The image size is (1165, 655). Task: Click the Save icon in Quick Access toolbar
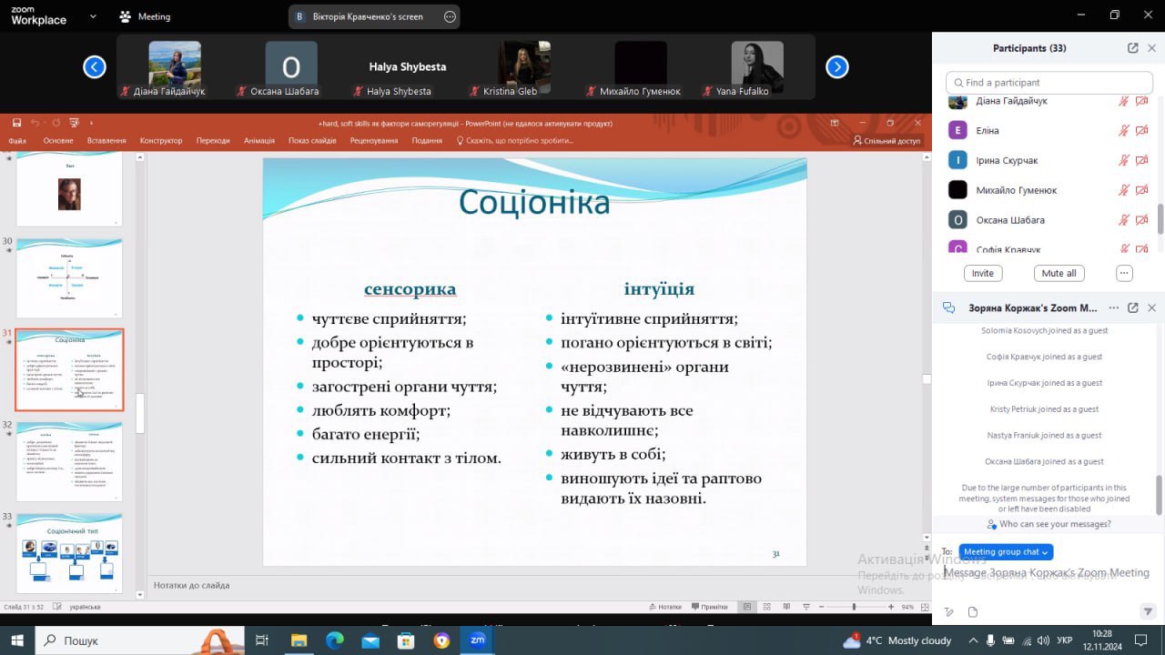click(16, 123)
